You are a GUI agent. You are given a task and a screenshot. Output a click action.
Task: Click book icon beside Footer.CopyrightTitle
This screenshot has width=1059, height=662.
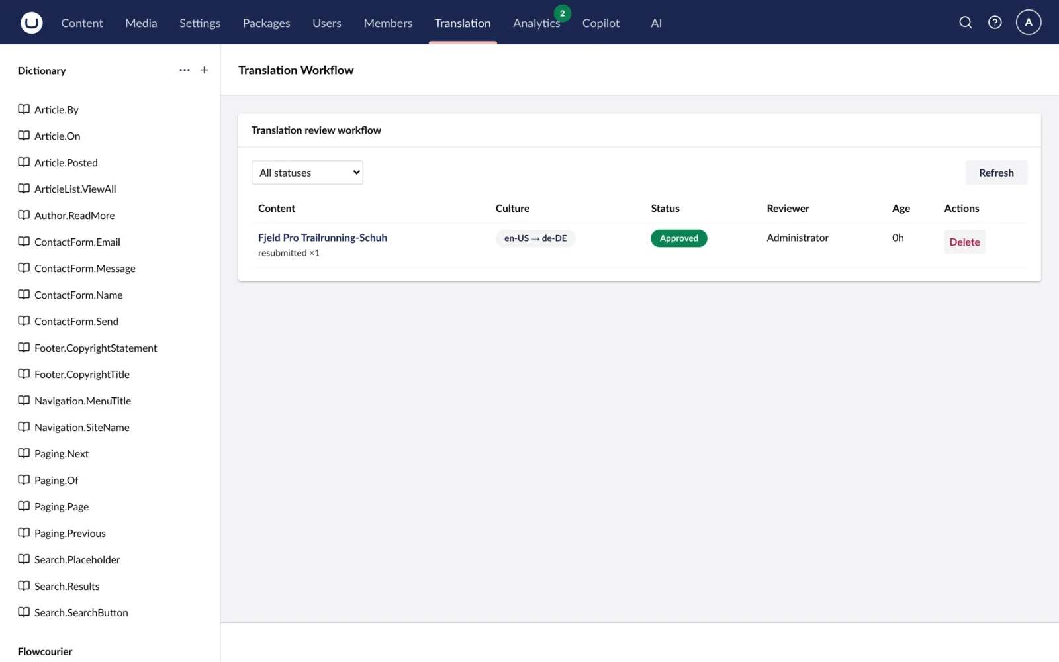coord(24,374)
